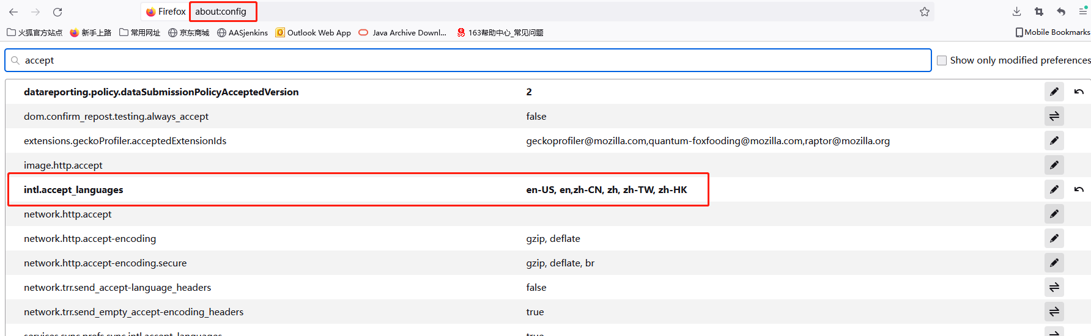
Task: Edit the intl.accept_languages preference
Action: [x=1054, y=189]
